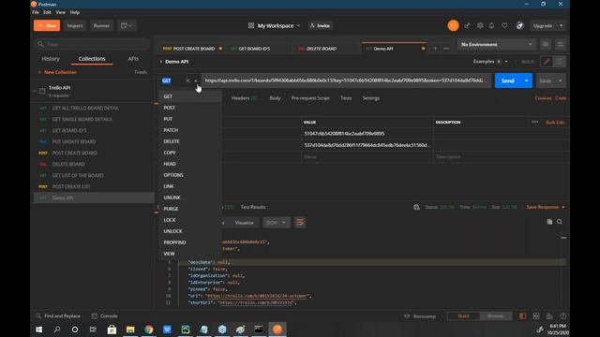Expand the Send button arrow options
Screen dimensions: 600x337
pyautogui.click(x=527, y=81)
